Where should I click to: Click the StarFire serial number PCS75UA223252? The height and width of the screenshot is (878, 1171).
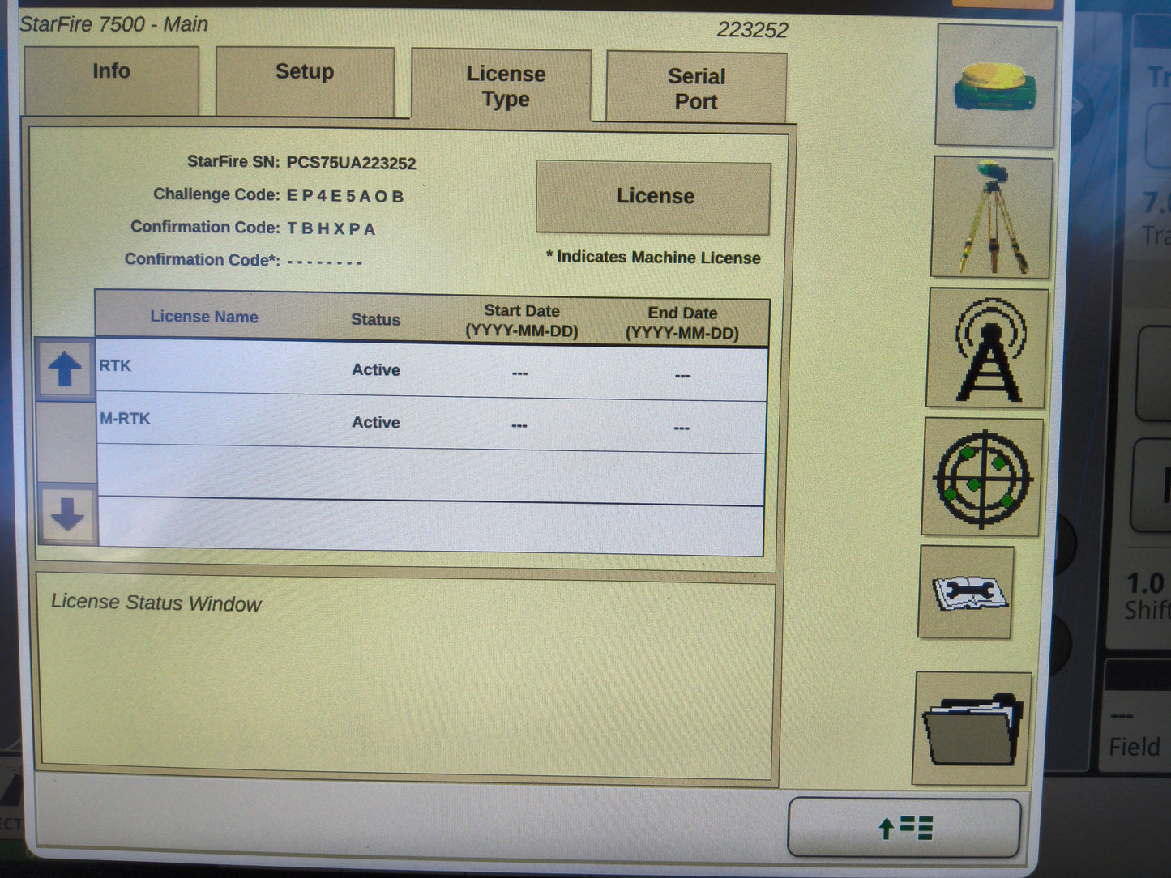[x=351, y=163]
